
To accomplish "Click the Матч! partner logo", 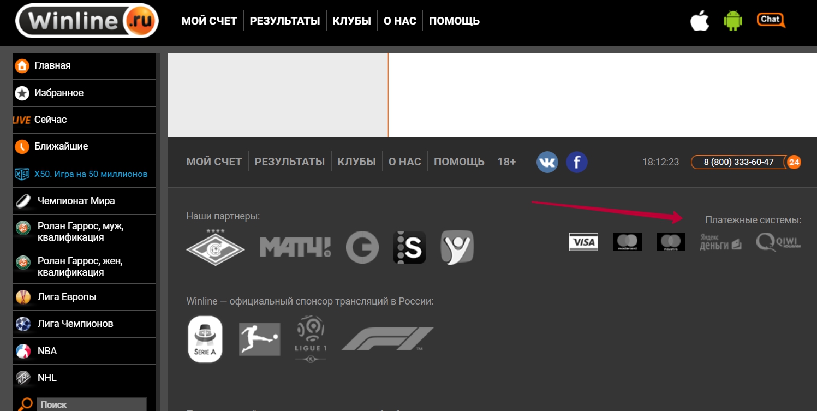I will 295,247.
